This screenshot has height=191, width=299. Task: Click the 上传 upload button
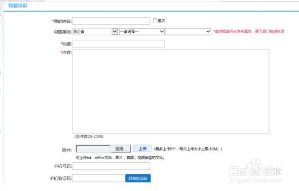point(142,149)
